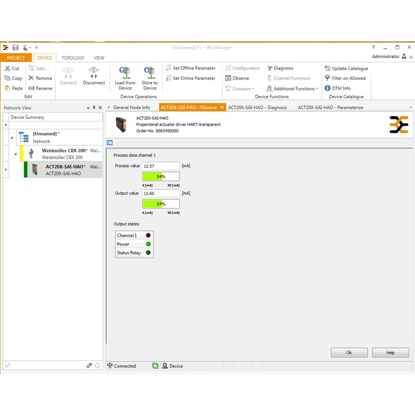Click the Output value progress bar

161,204
